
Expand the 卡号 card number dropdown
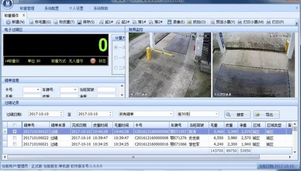click(38, 90)
